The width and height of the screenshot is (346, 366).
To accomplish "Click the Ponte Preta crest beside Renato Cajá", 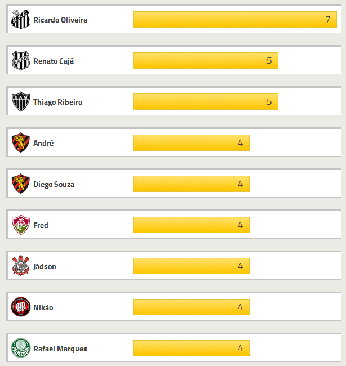I will pos(21,61).
